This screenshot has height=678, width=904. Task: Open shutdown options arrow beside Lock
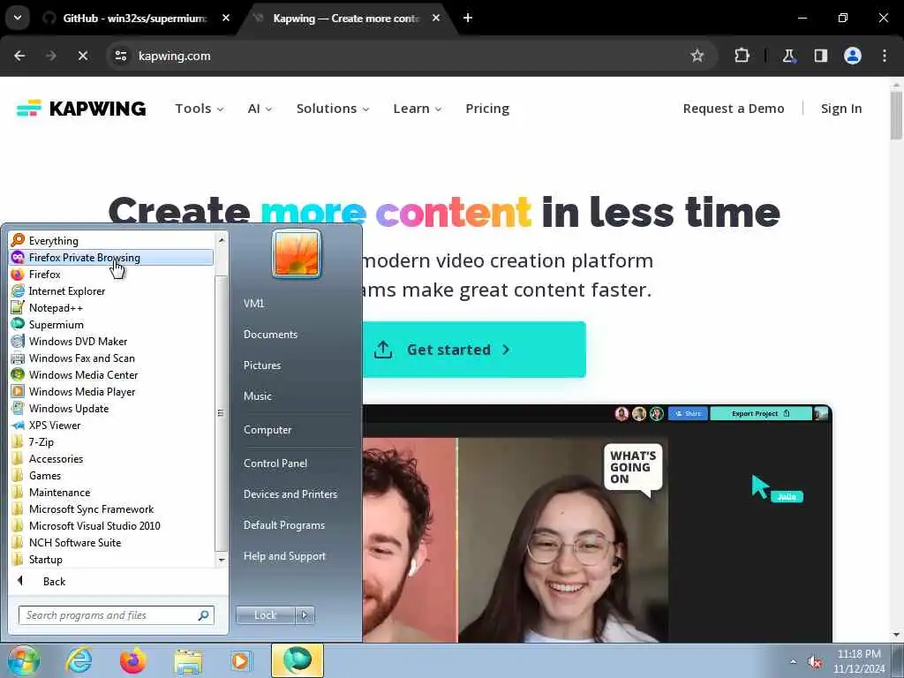305,615
